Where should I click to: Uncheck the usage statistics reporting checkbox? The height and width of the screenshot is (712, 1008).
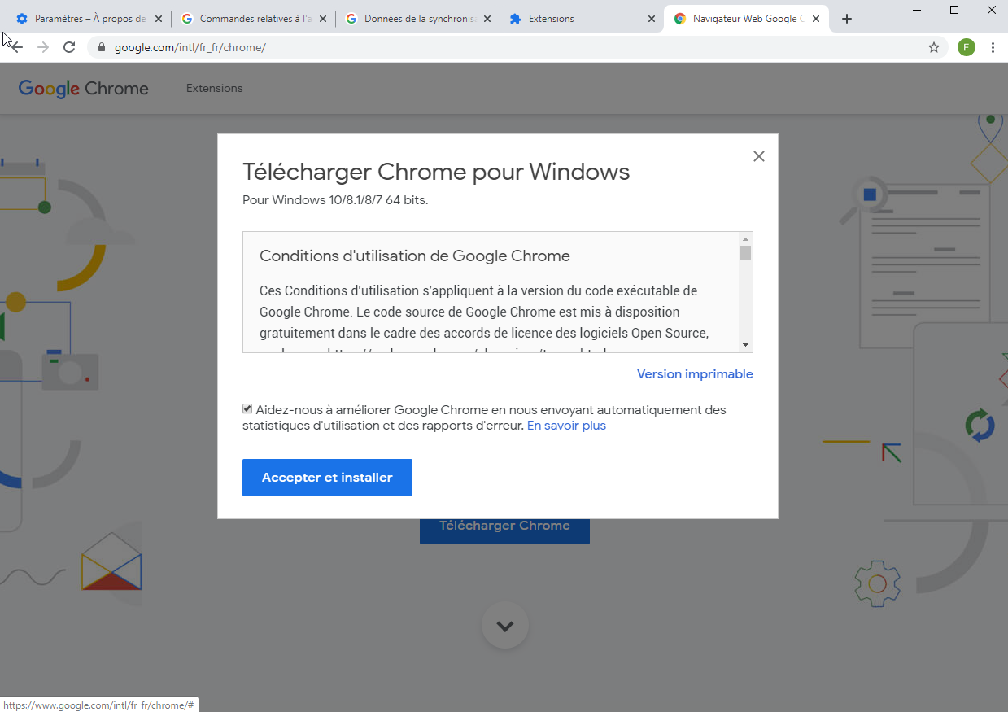[x=247, y=408]
